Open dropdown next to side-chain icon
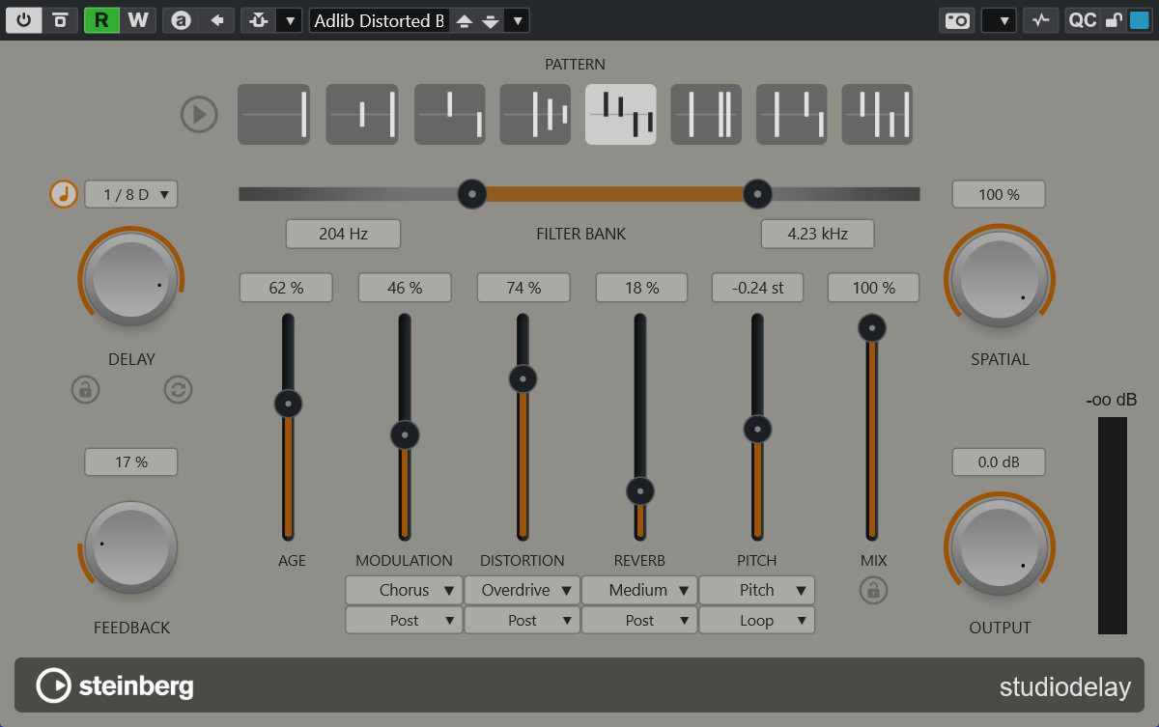Screen dimensions: 1159x727 point(289,19)
